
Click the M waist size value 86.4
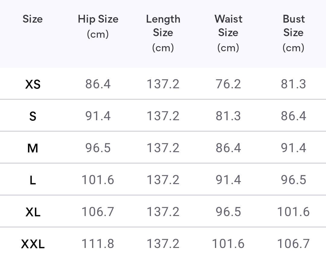(x=228, y=148)
